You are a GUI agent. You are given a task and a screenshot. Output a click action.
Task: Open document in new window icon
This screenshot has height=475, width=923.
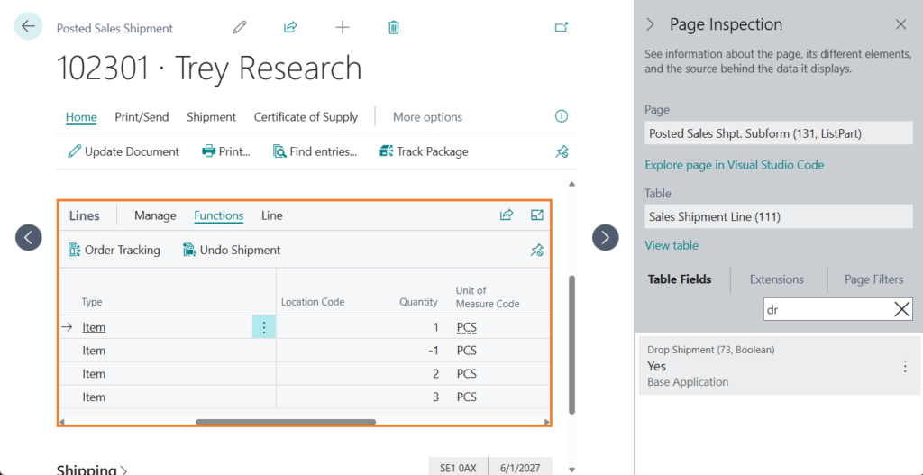click(562, 27)
